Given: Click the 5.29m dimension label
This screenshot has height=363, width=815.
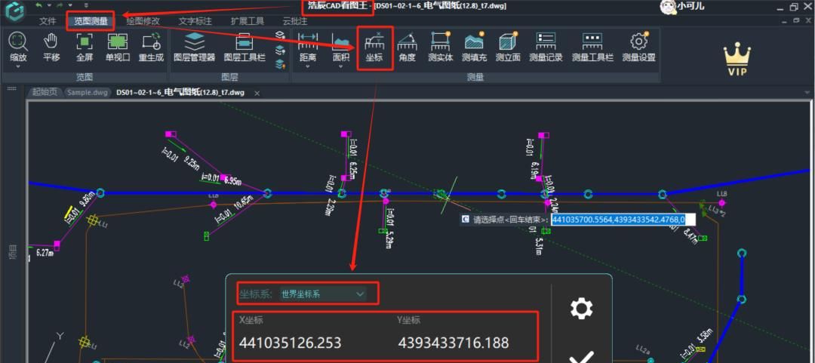Looking at the screenshot, I should [389, 238].
